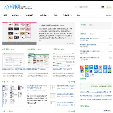Share by email using the envelope icon

pos(100,71)
